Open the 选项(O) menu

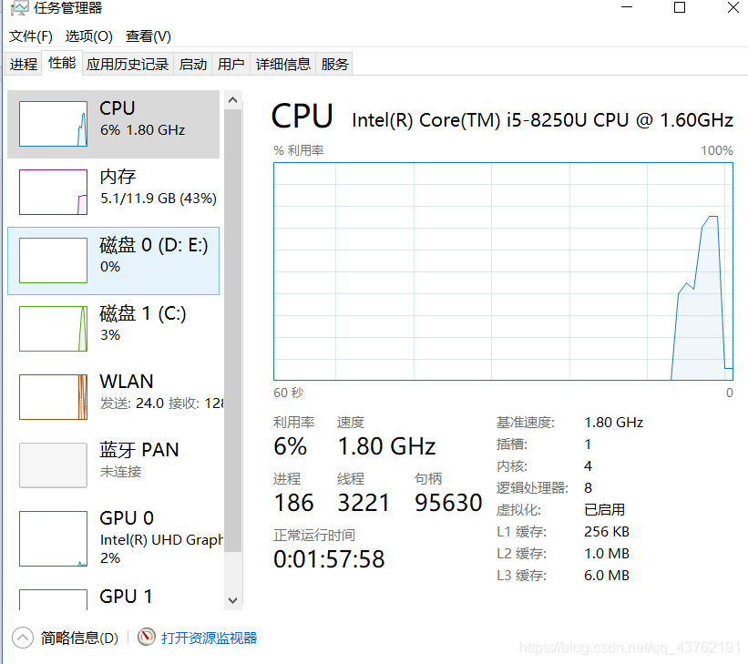(88, 36)
